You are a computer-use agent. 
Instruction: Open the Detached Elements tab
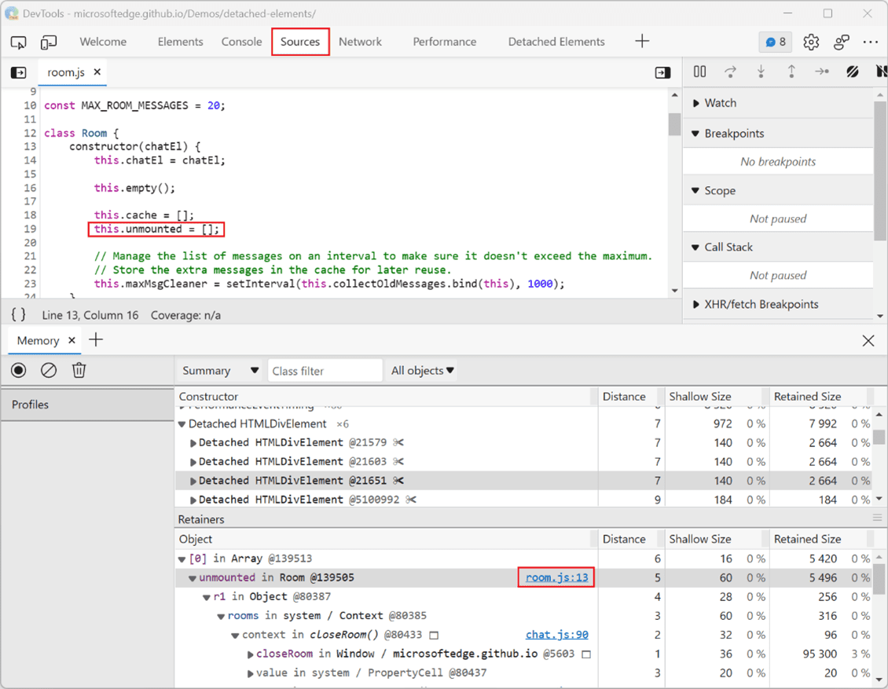(x=556, y=42)
